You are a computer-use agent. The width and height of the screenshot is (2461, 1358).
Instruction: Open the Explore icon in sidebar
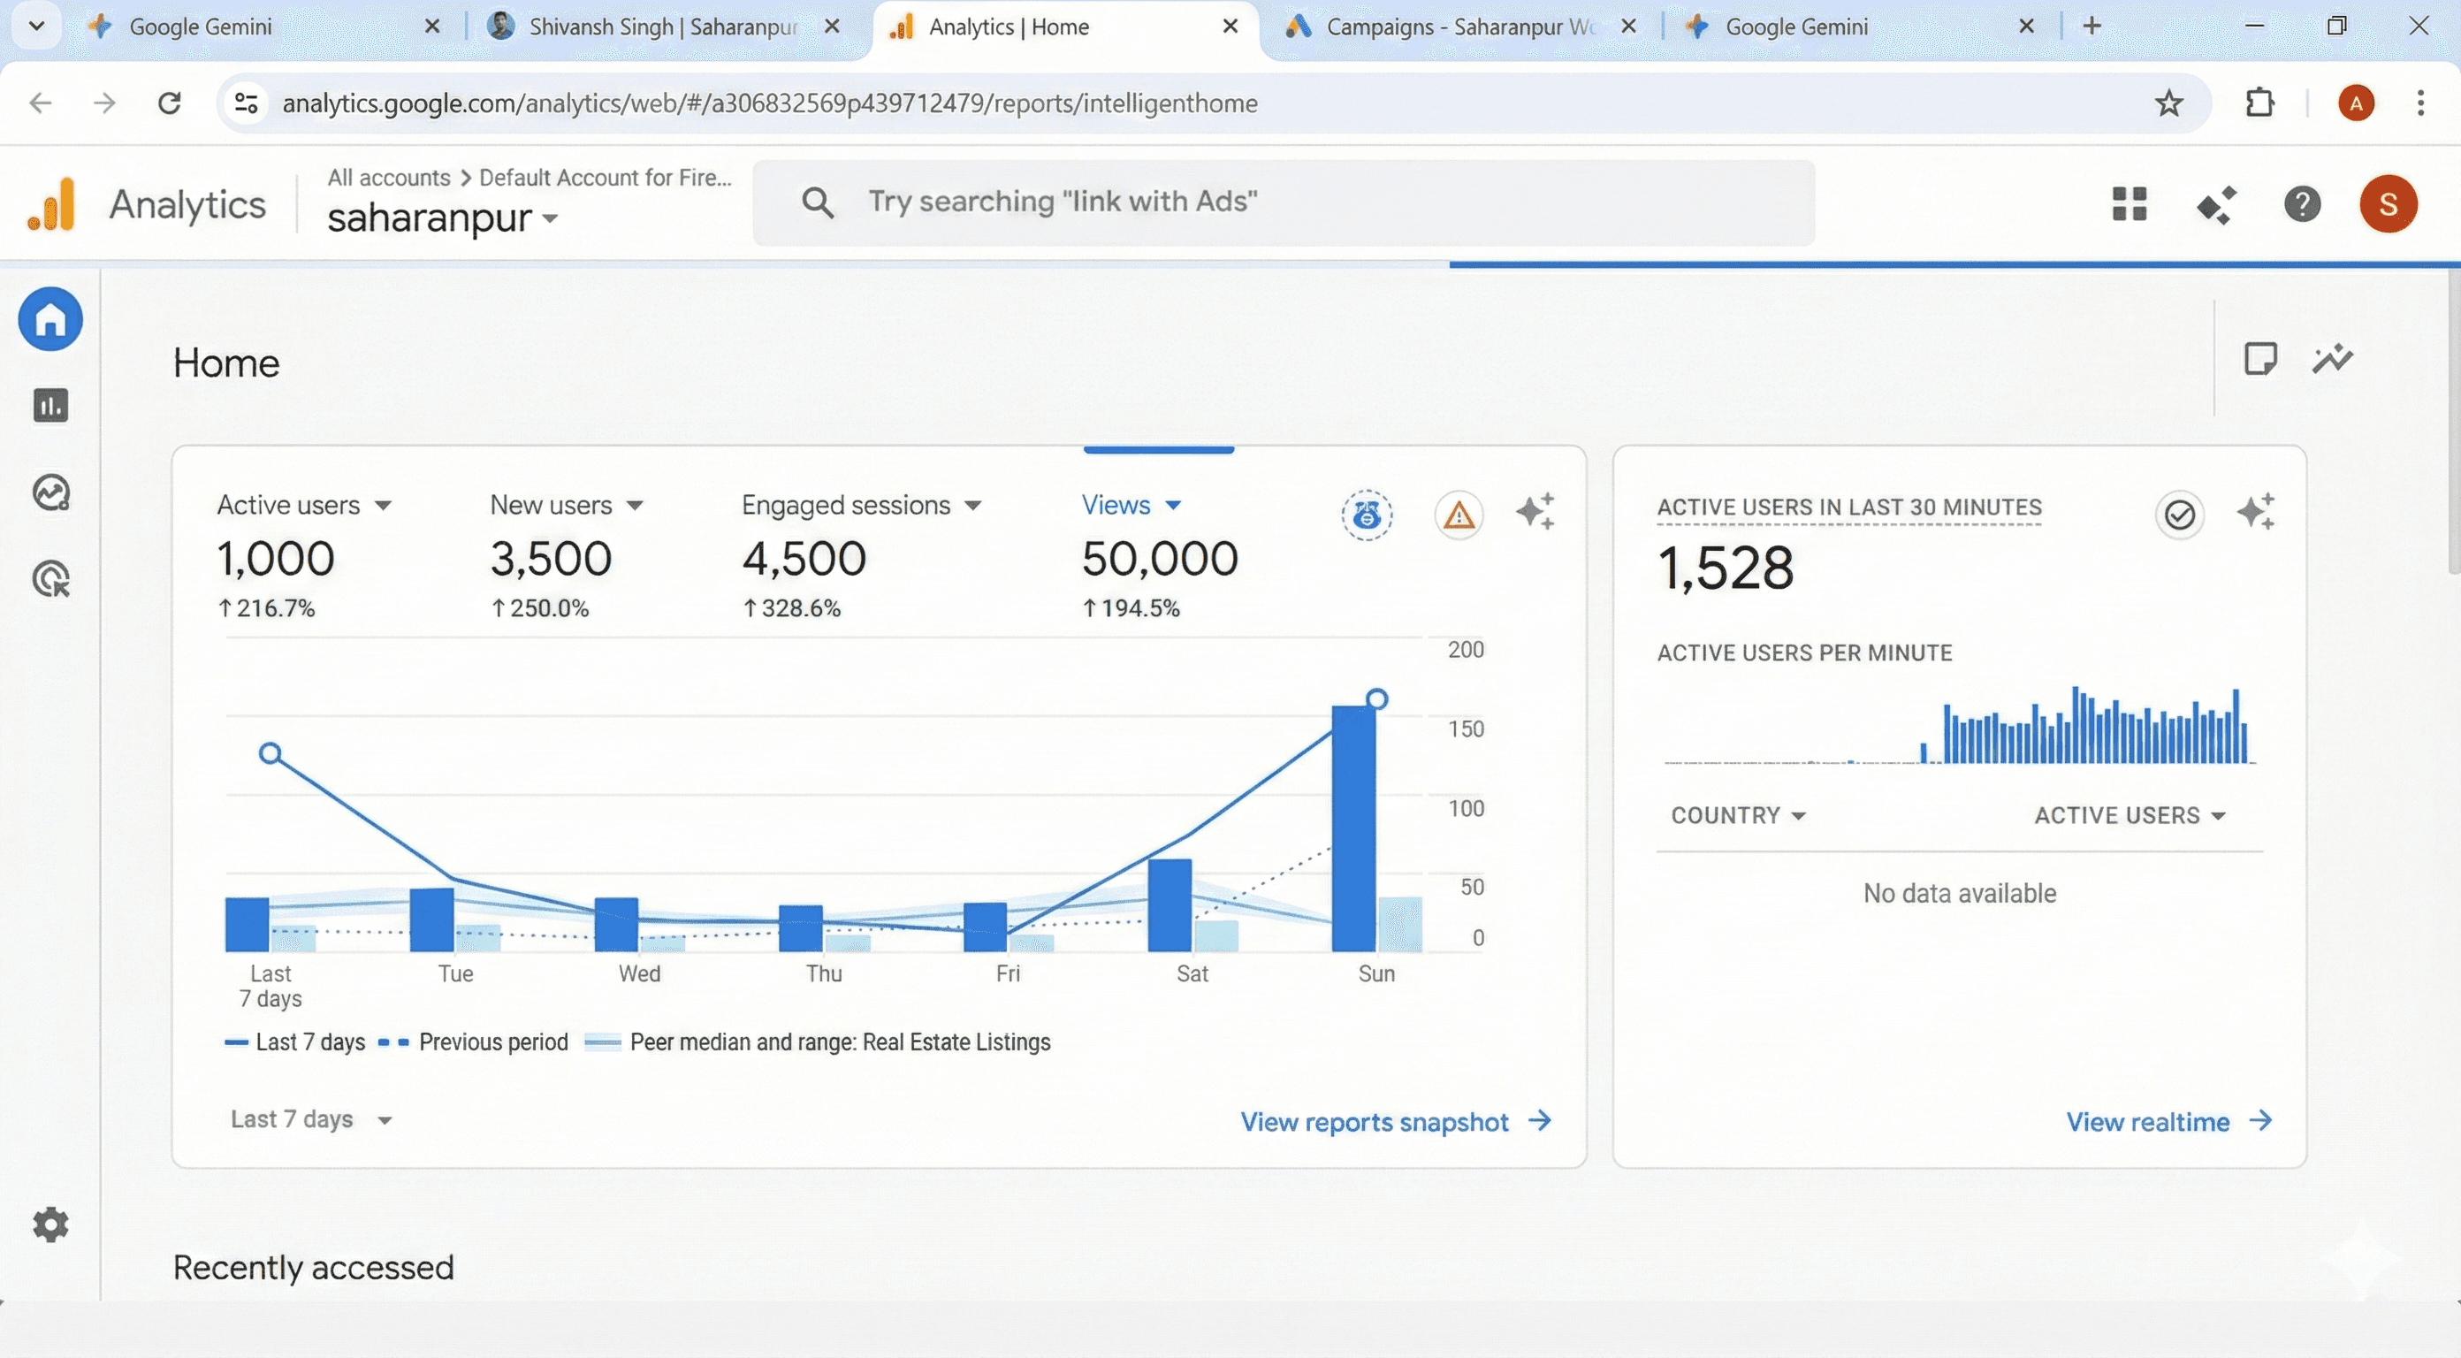coord(50,492)
